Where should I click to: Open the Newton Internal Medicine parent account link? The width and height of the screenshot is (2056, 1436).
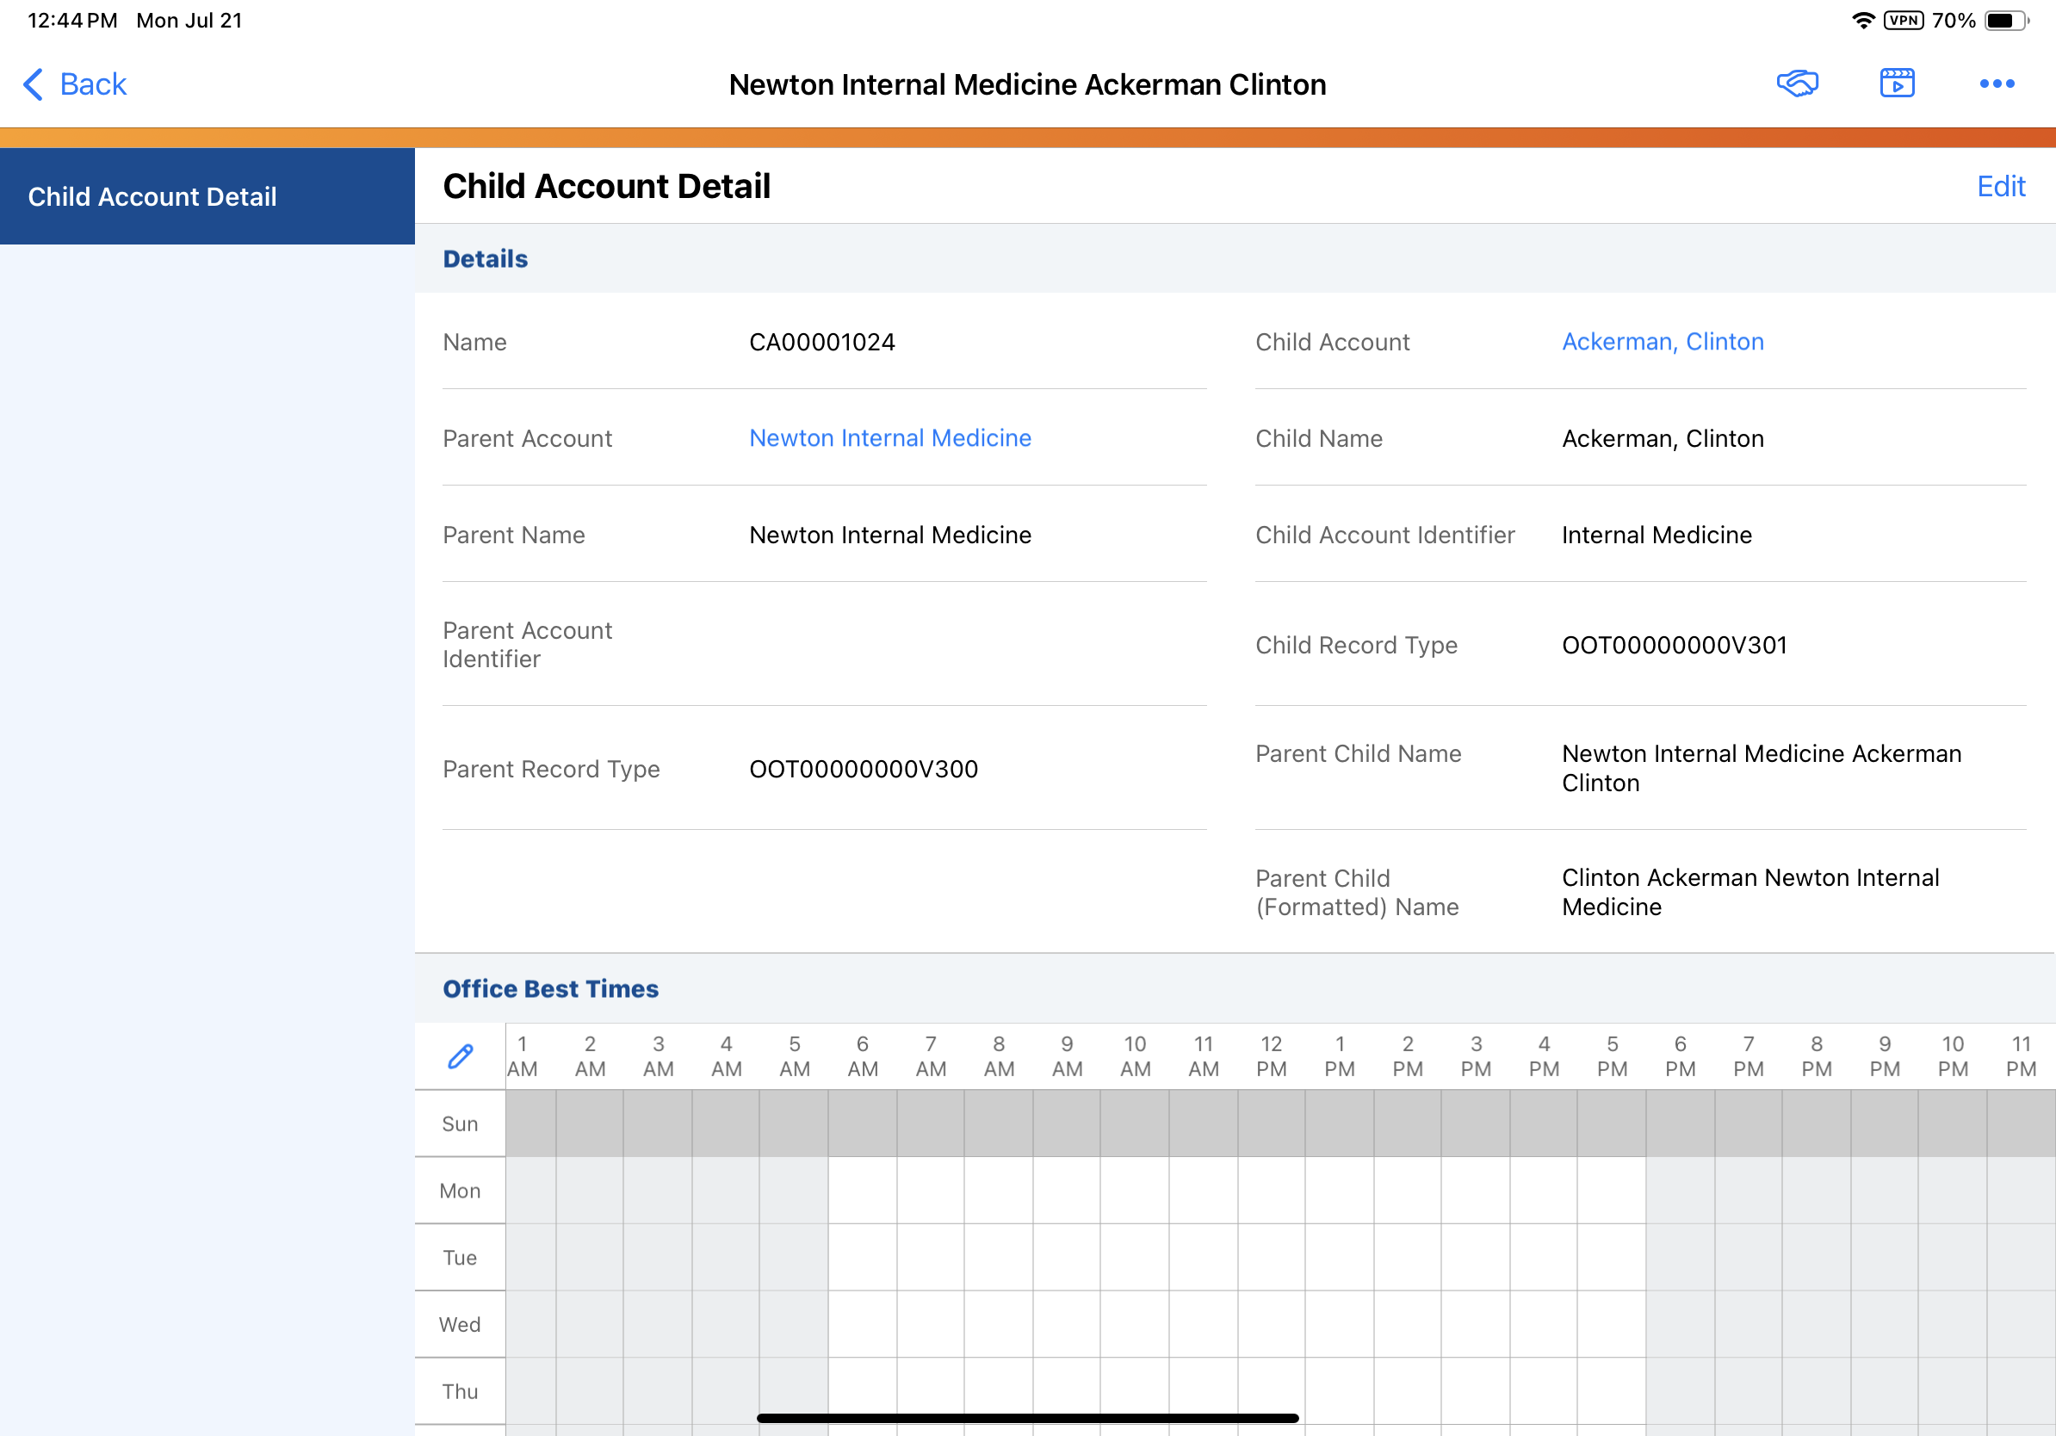pyautogui.click(x=889, y=438)
